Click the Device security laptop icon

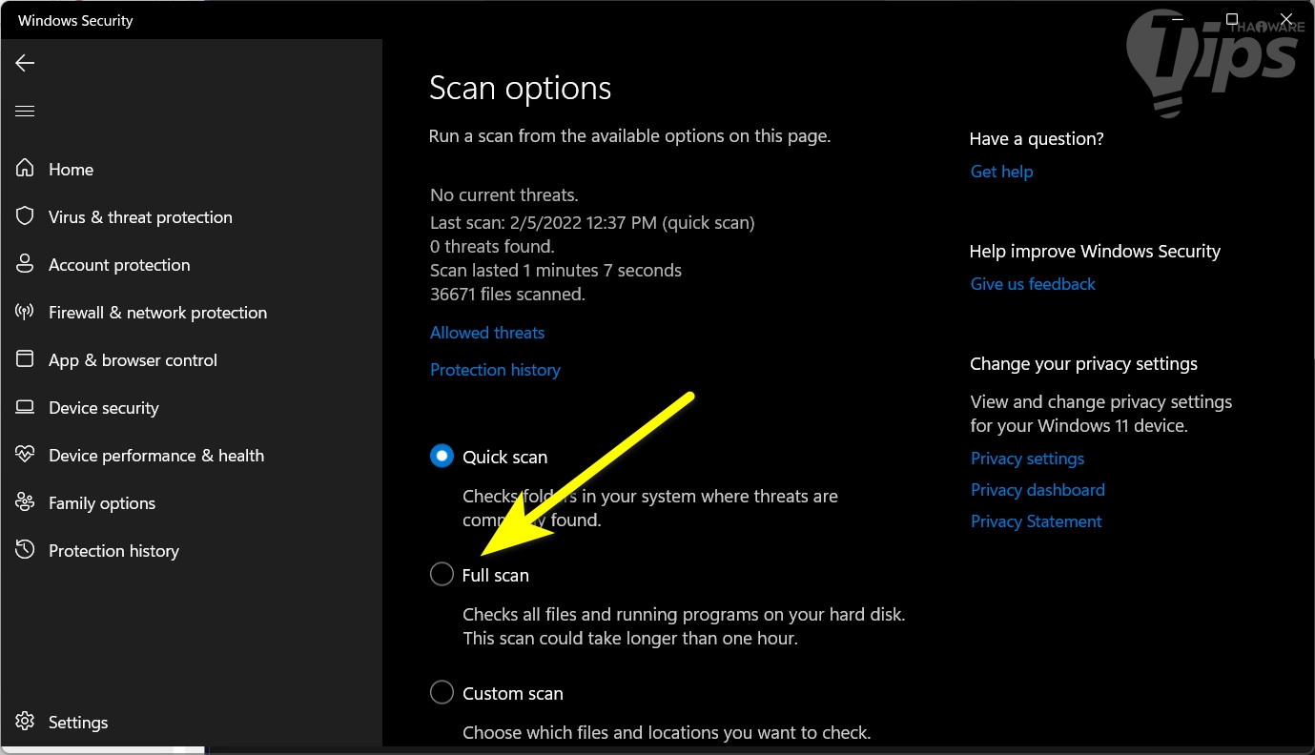click(26, 407)
